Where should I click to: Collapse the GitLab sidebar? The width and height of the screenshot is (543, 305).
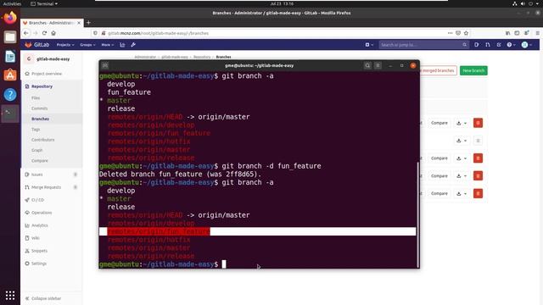coord(43,298)
